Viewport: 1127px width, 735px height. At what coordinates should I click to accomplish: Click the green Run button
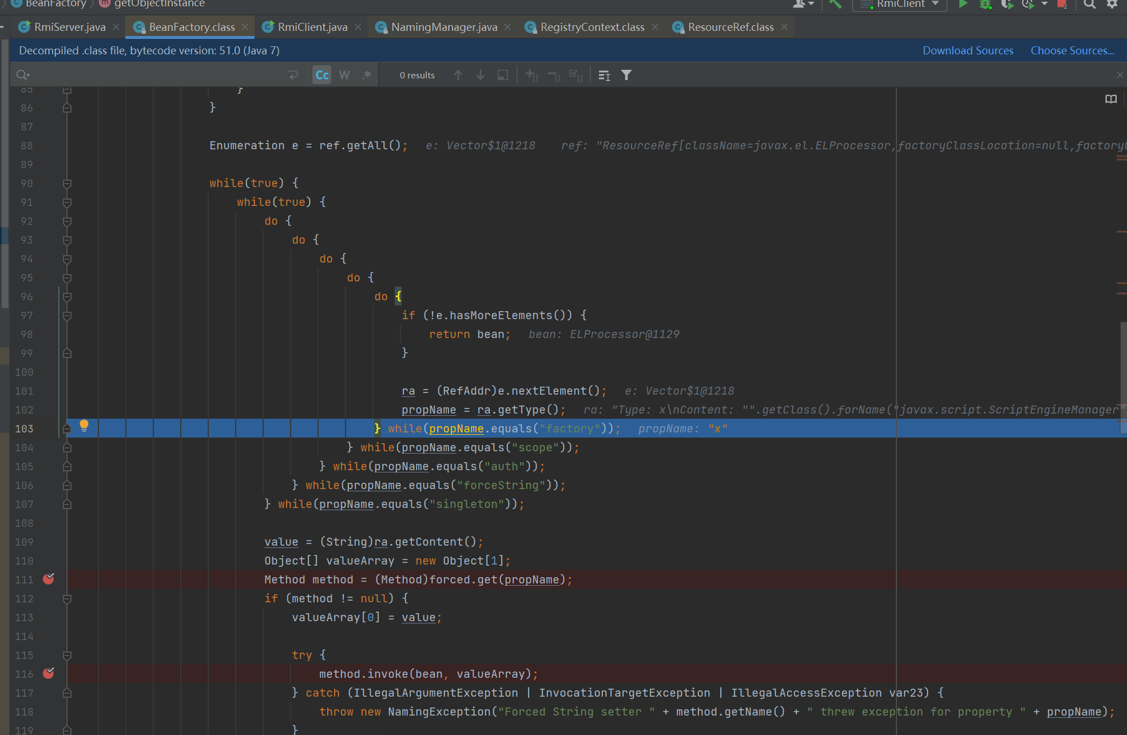click(x=963, y=5)
